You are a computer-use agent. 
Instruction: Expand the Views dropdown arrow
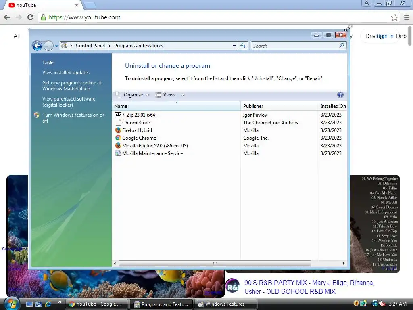coord(183,95)
